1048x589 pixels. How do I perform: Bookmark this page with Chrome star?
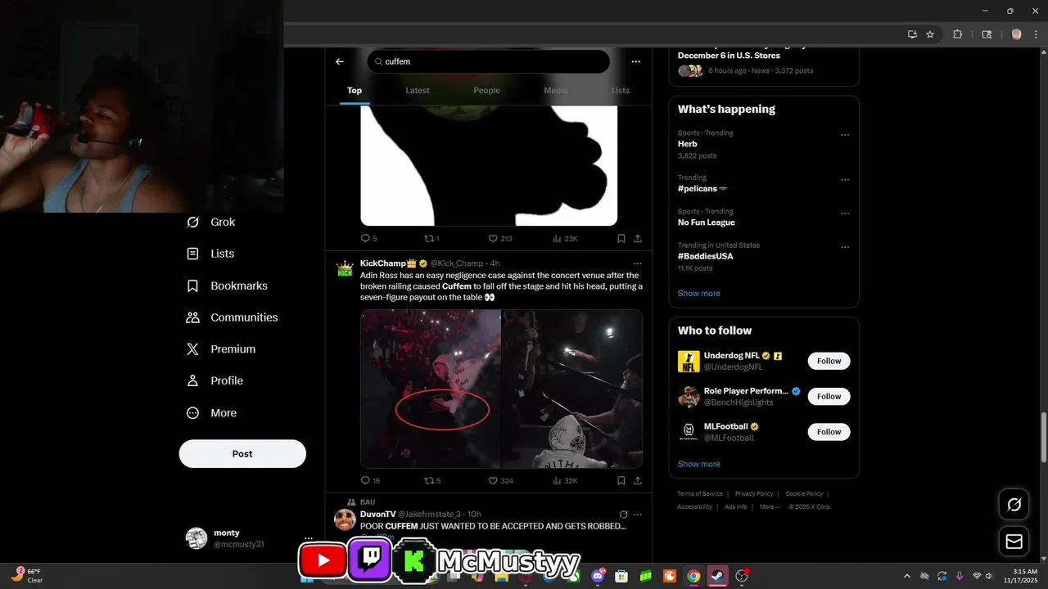[x=930, y=34]
